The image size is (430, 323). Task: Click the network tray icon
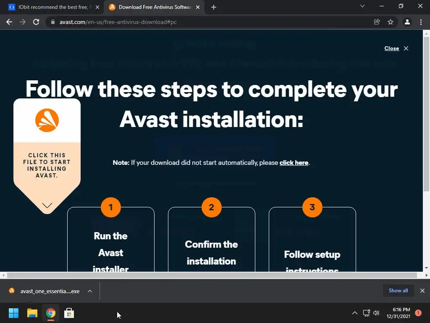[366, 313]
